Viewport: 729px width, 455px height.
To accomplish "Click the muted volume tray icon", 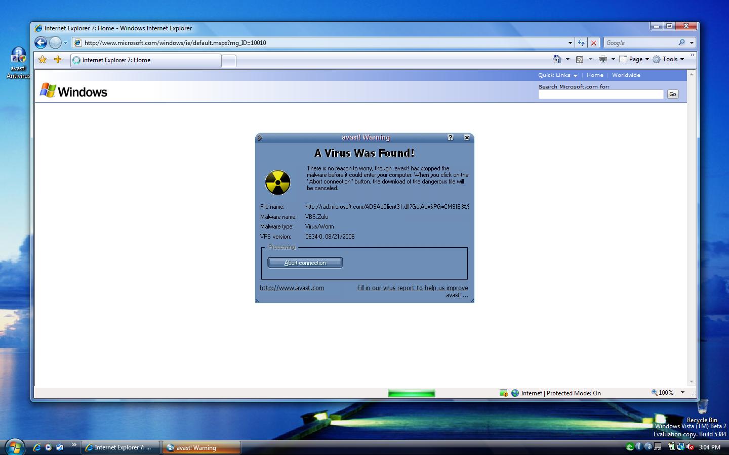I will pyautogui.click(x=690, y=447).
